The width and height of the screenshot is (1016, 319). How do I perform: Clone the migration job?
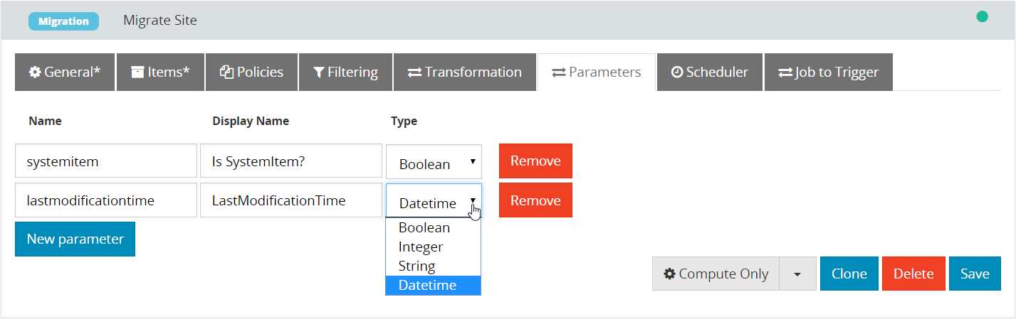[x=849, y=274]
